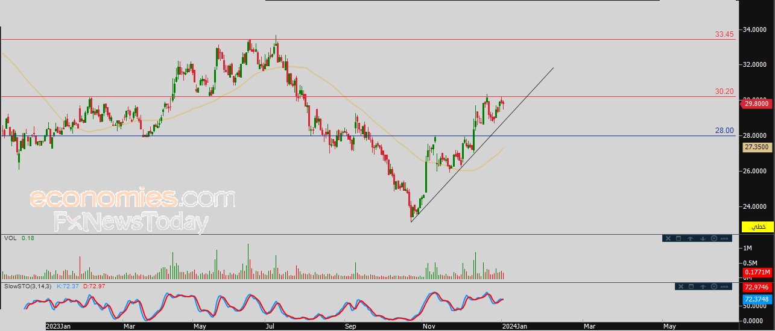775x331 pixels.
Task: Click 1M on the volume axis
Action: click(747, 248)
